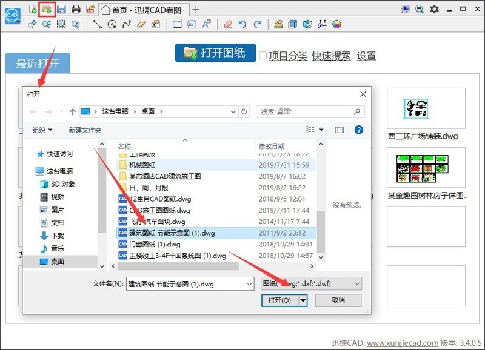This screenshot has width=485, height=350.
Task: Click the save icon in top toolbar
Action: (61, 9)
